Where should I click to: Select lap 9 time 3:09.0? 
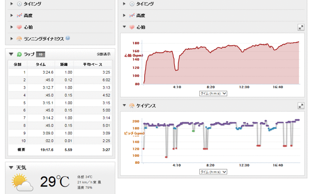point(48,133)
